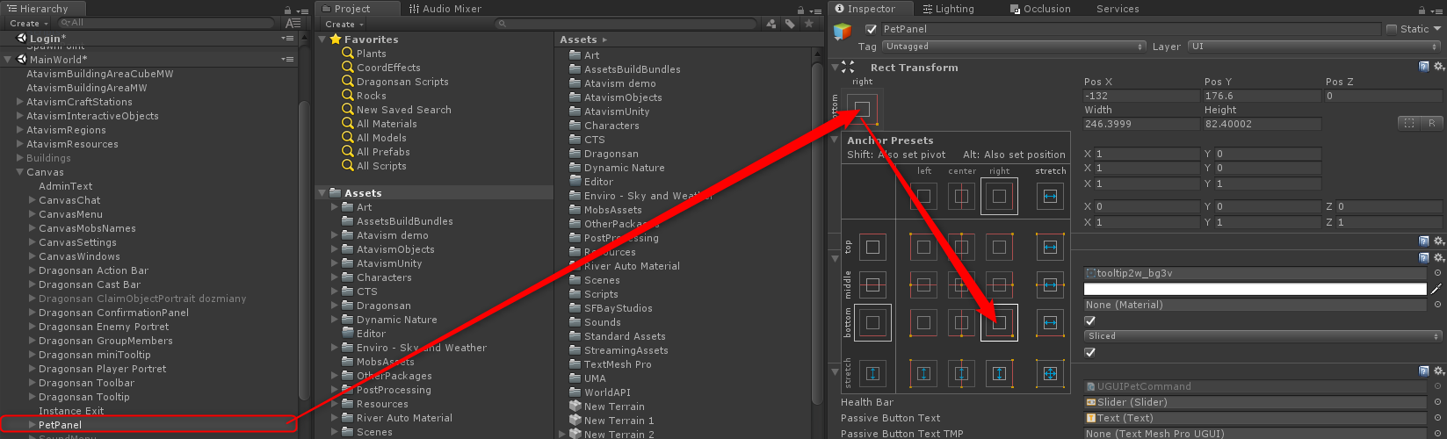1447x439 pixels.
Task: Click the All Prefabs saved search
Action: point(383,152)
